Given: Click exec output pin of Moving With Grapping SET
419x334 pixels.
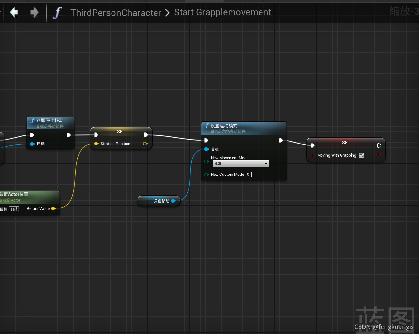Looking at the screenshot, I should coord(379,145).
